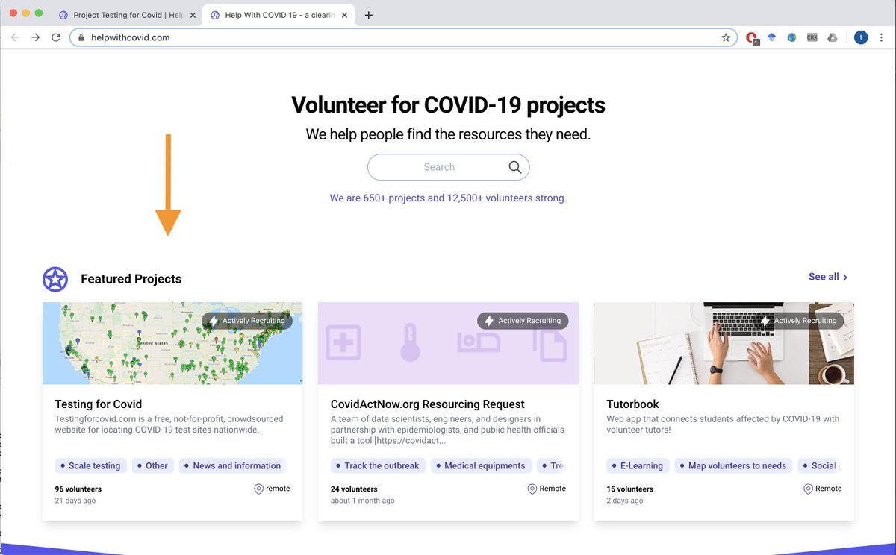Viewport: 896px width, 555px height.
Task: Select the Medical equipments tag
Action: pos(482,465)
